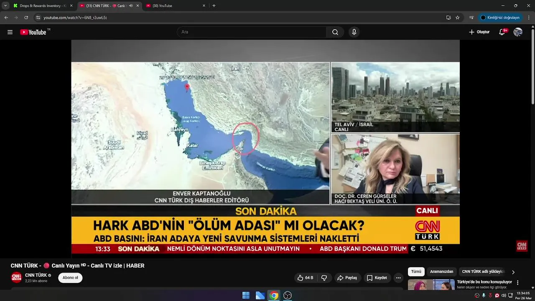This screenshot has width=535, height=301.
Task: Select the CNN TÜRK adlı yükleyici chip
Action: [483, 272]
